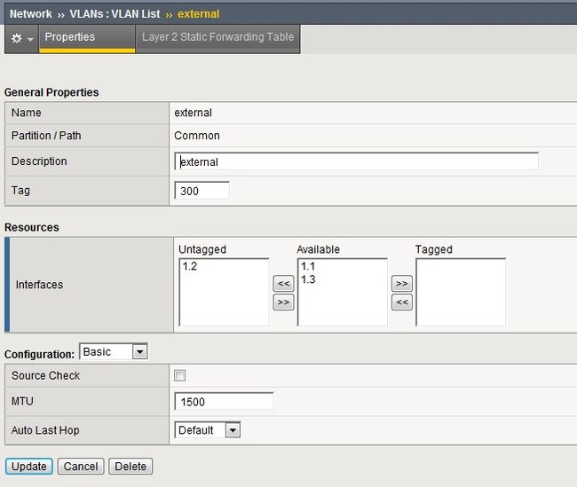Open the gear settings menu
The width and height of the screenshot is (577, 487).
tap(21, 38)
